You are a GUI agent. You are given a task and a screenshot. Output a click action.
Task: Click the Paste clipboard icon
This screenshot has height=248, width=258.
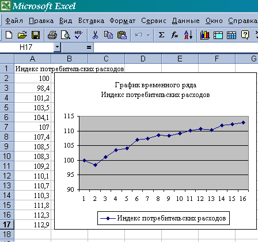tap(122, 35)
